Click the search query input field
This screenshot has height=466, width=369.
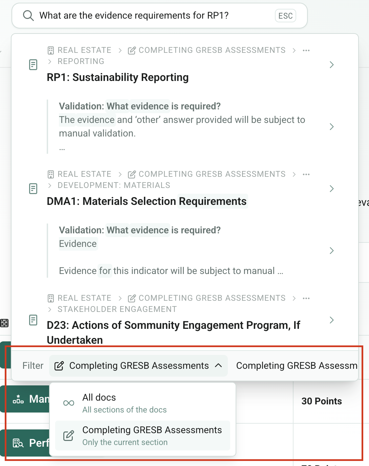[152, 16]
